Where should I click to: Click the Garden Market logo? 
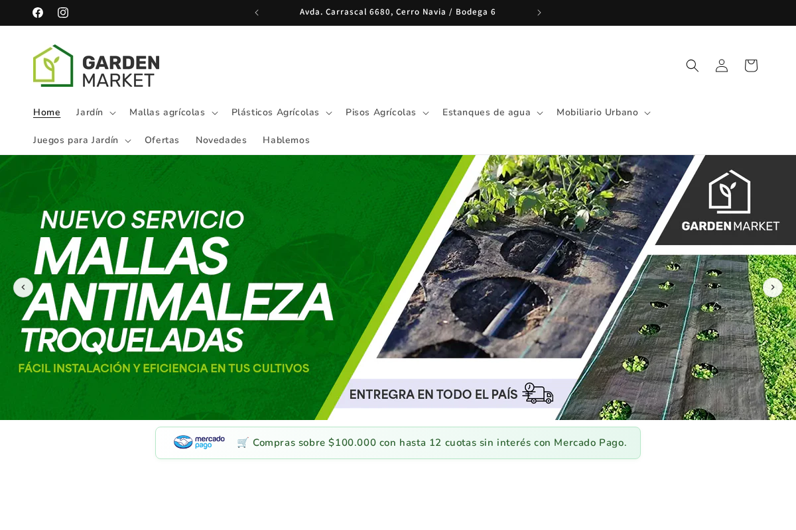pyautogui.click(x=97, y=65)
